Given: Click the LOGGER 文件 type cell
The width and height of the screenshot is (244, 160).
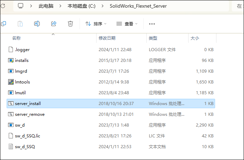Looking at the screenshot, I should tap(162, 49).
